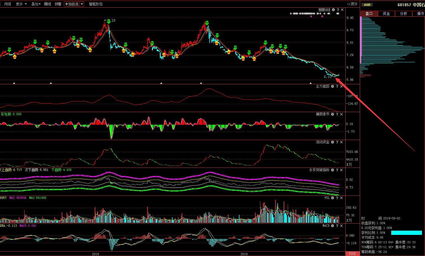Close the 主力追踪 indicator panel
The image size is (425, 256).
(x=341, y=86)
